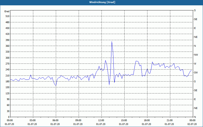Screen dimensions: 203x127
Task: Select the N compass label aligned with 0
Action: point(195,117)
